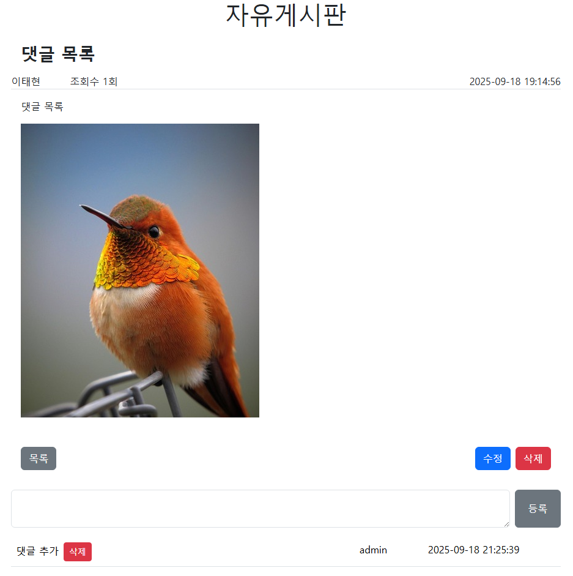Click the 자유게시판 page title
573x576 pixels.
pyautogui.click(x=286, y=15)
